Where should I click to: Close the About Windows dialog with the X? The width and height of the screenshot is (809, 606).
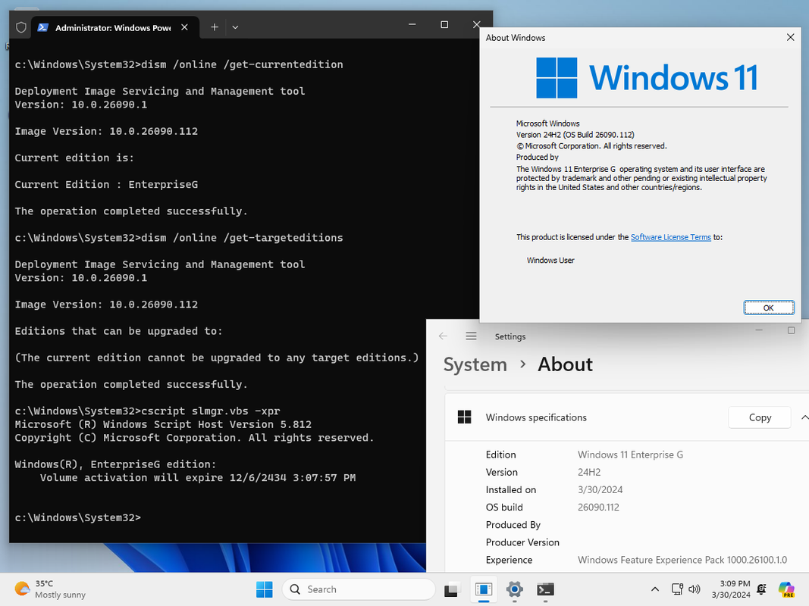tap(791, 38)
